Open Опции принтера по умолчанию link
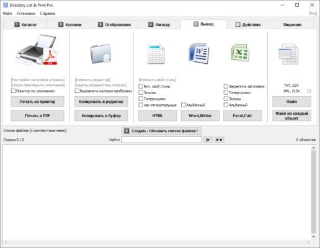This screenshot has height=248, width=320. click(x=38, y=85)
